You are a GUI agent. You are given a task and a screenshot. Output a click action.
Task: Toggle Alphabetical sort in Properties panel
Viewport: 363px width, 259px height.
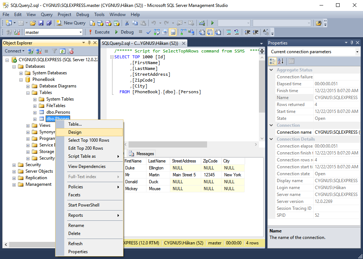pyautogui.click(x=281, y=61)
